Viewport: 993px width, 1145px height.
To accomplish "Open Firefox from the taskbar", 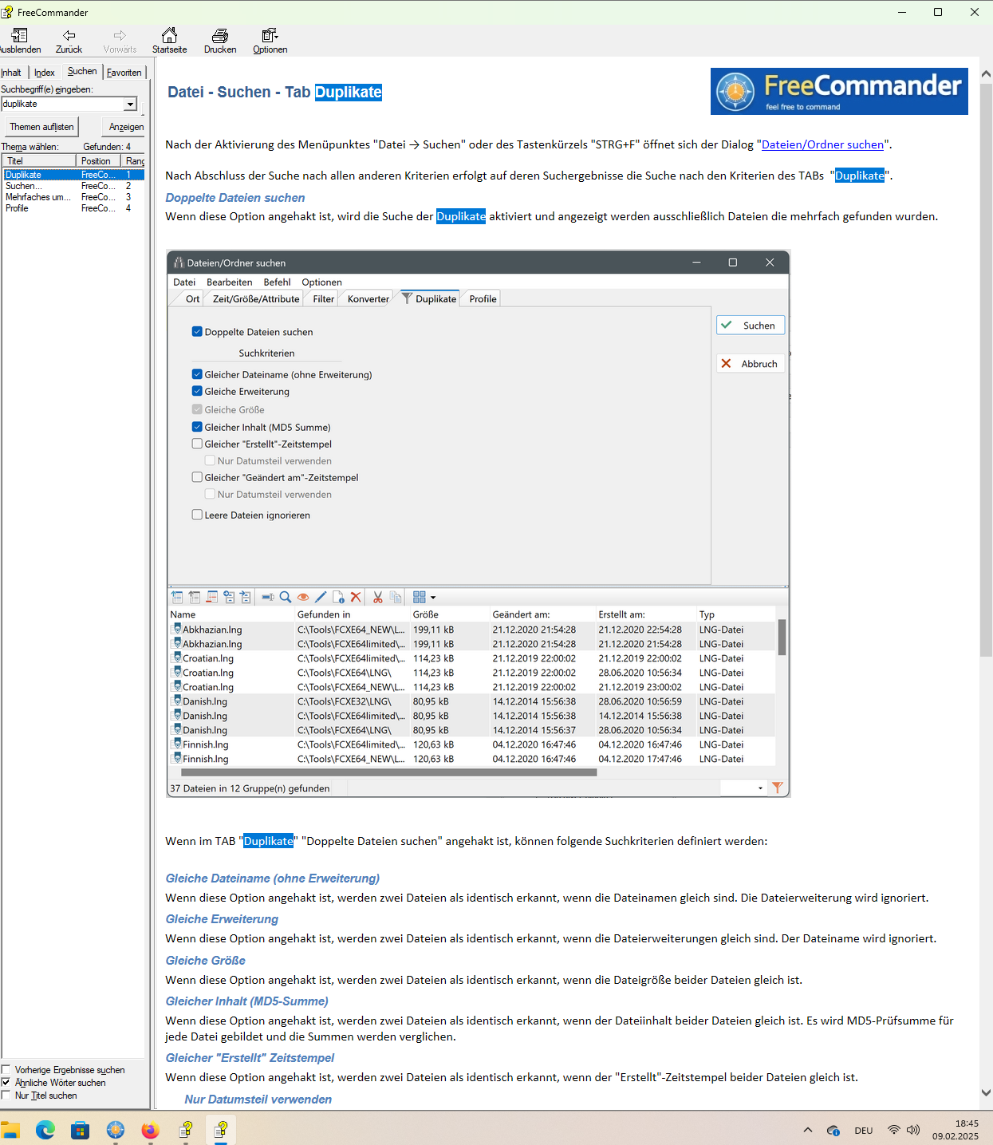I will coord(151,1130).
